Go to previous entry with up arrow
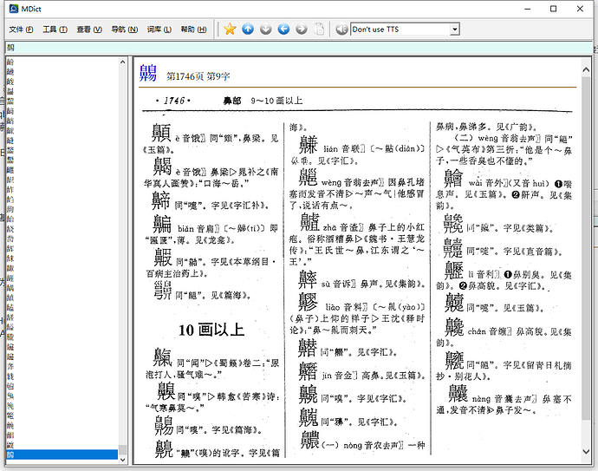 [x=248, y=29]
